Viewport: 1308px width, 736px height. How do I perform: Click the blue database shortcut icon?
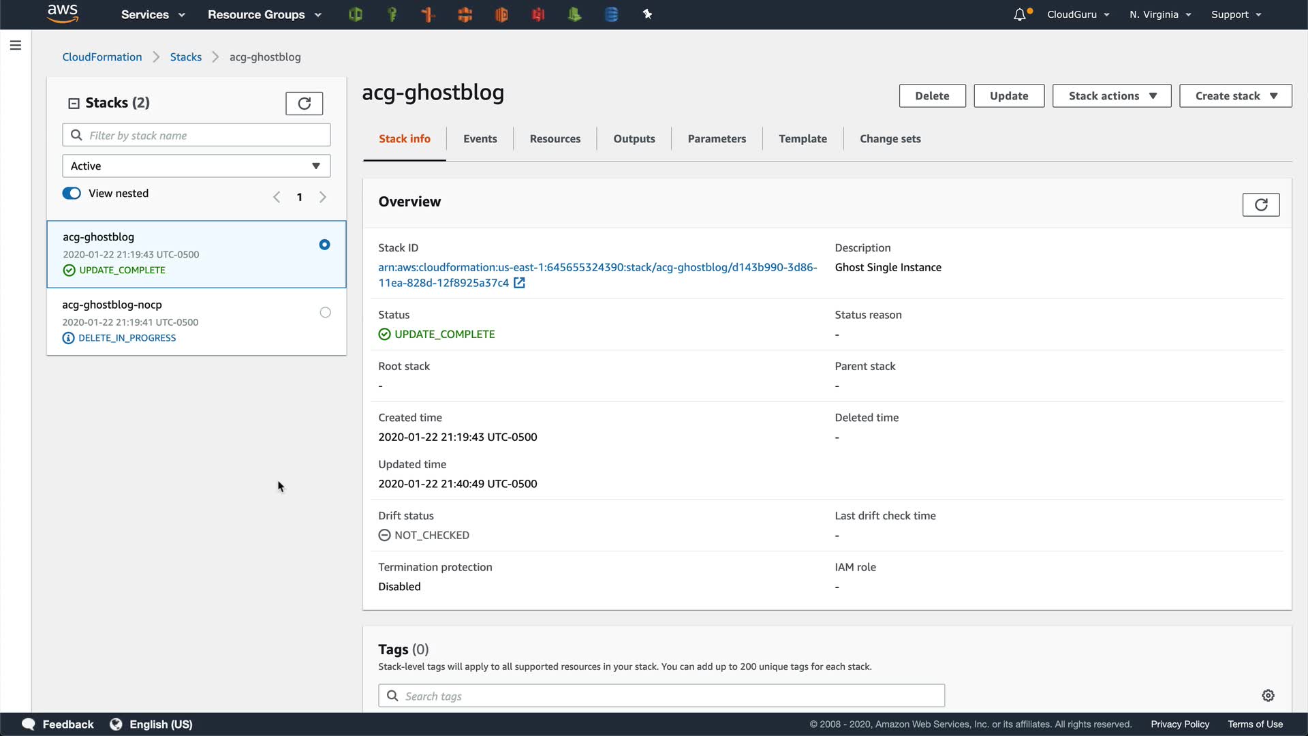pos(611,14)
